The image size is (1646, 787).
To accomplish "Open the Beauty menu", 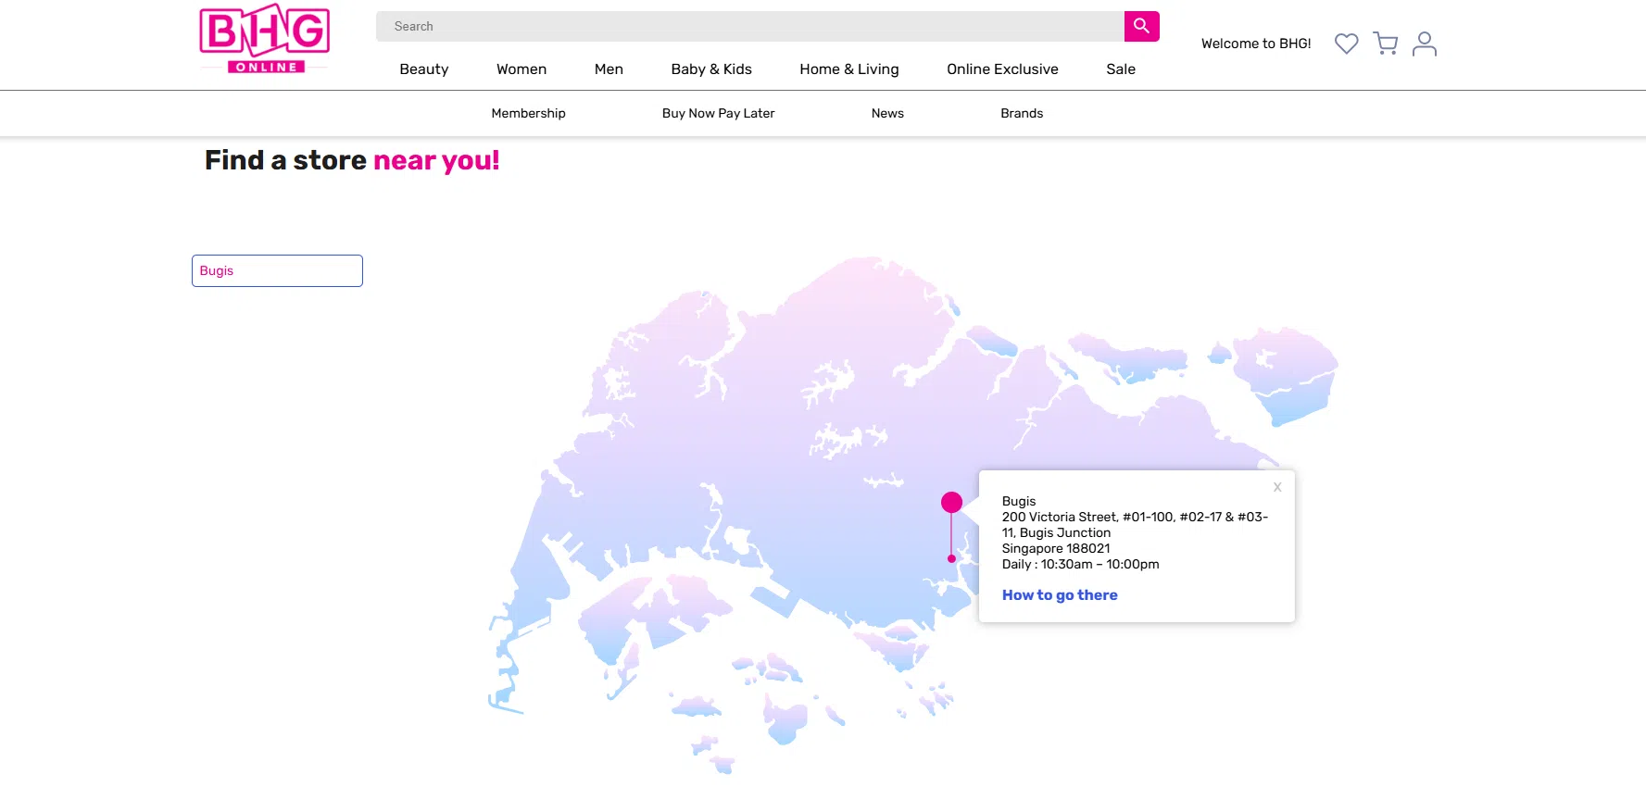I will tap(423, 69).
